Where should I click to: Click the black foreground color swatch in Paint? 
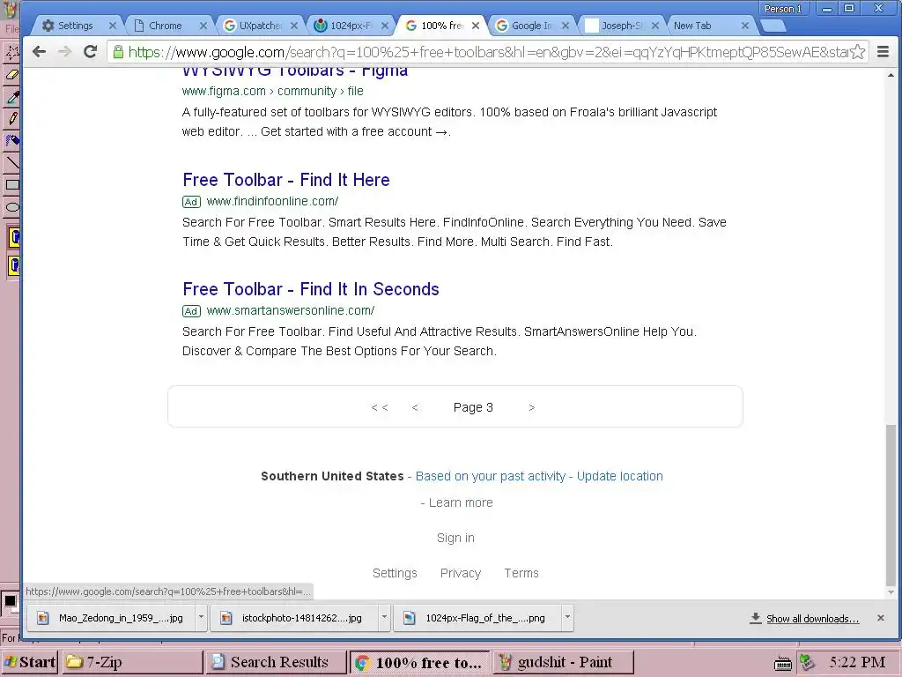[10, 601]
